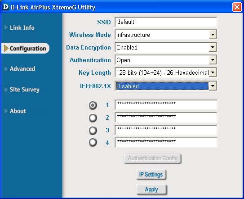Screen dimensions: 244x199
Task: Click the key 1 password field
Action: (166, 105)
